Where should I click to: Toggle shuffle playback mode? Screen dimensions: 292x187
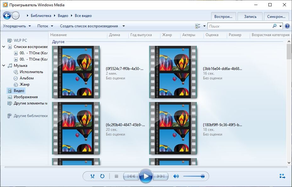tap(92, 176)
